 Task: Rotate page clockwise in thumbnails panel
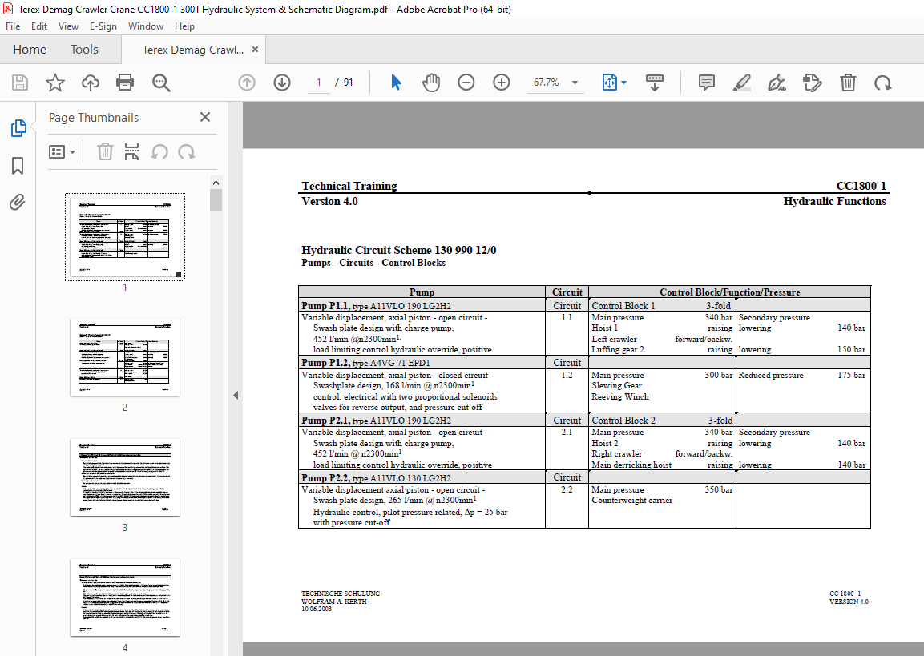tap(187, 152)
